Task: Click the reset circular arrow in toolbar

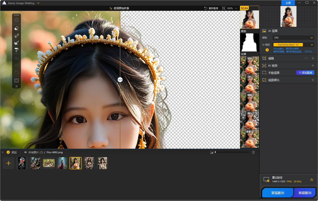Action: click(16, 73)
